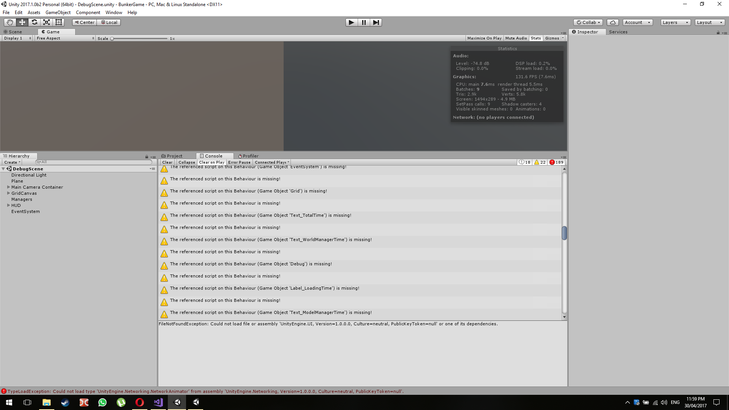Toggle Error Pause in the Console
The image size is (729, 410).
(239, 162)
